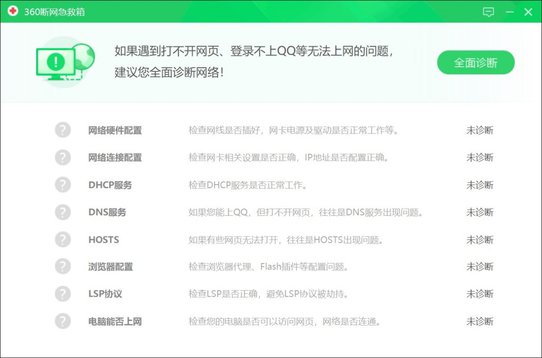Click the question mark icon for DHCP服务

(x=62, y=185)
